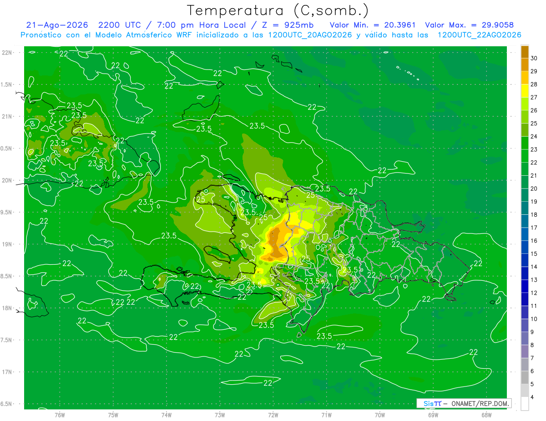Click the "22N" latitude axis label
The height and width of the screenshot is (421, 546).
click(7, 52)
